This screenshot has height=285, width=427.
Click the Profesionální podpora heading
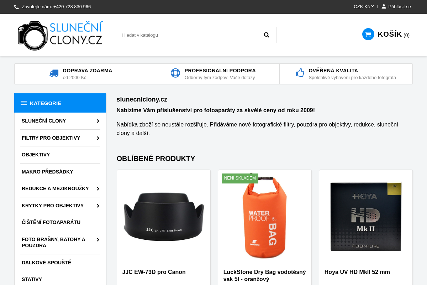[x=220, y=71]
